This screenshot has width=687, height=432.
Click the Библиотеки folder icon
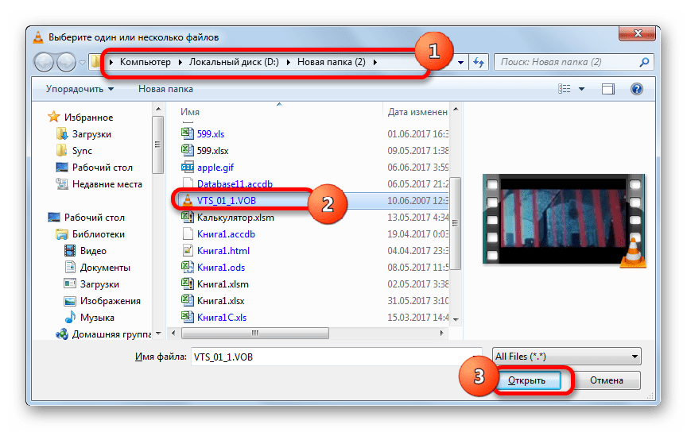(62, 234)
